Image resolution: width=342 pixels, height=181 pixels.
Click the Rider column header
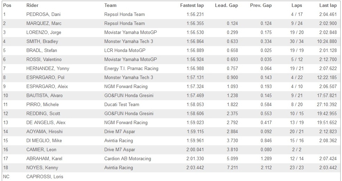(32, 6)
